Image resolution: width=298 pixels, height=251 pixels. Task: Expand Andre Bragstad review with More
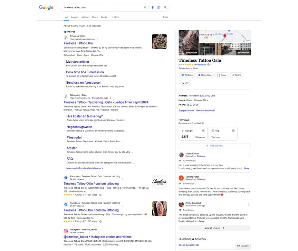pyautogui.click(x=202, y=221)
